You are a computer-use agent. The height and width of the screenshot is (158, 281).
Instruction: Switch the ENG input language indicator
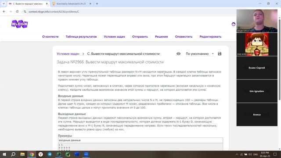(256, 154)
